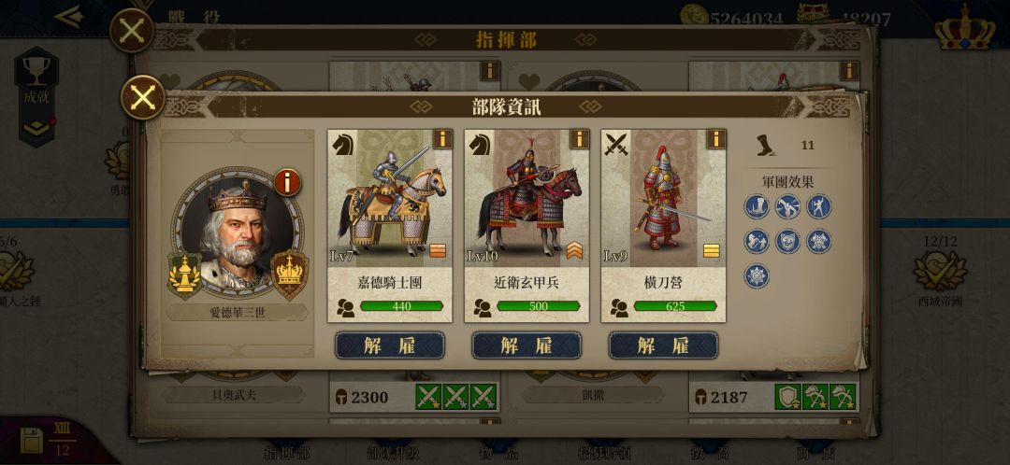
Task: Select the 近衛玄甲兵 cavalry unit picture
Action: pos(527,198)
